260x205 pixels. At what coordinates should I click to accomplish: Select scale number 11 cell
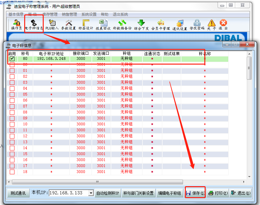[25, 130]
